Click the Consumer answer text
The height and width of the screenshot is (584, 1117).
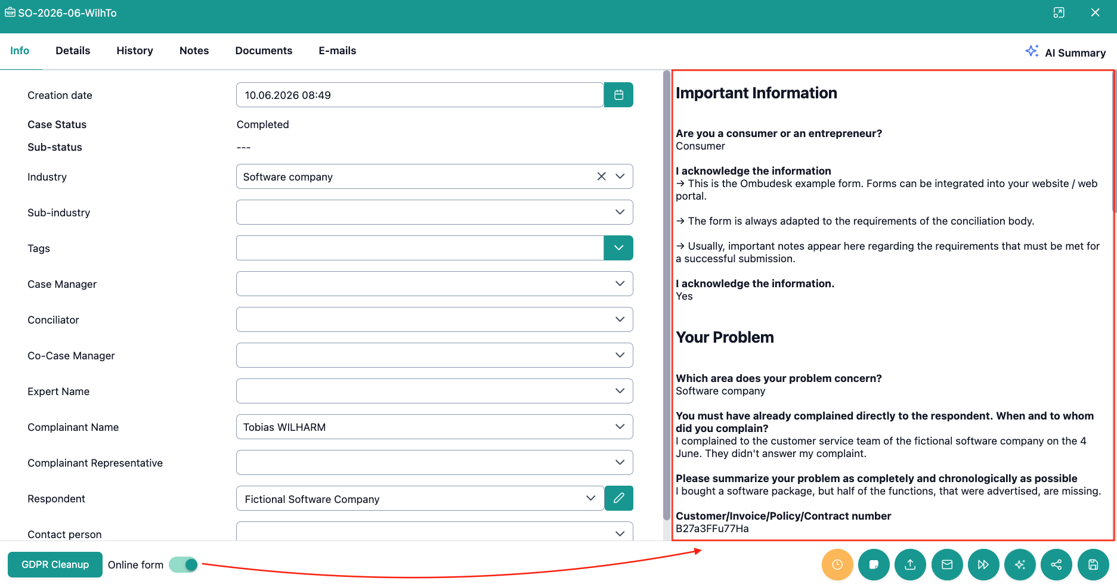tap(700, 146)
